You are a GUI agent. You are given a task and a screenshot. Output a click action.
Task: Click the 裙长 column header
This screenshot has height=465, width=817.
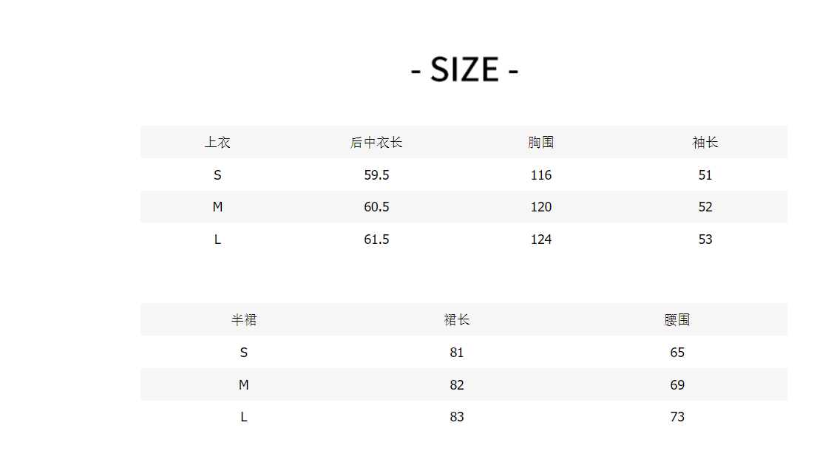[x=457, y=320]
